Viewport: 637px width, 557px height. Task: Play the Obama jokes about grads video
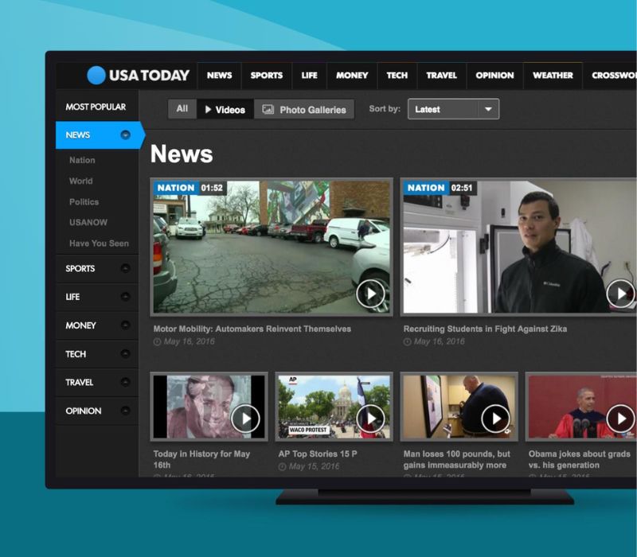pyautogui.click(x=621, y=419)
